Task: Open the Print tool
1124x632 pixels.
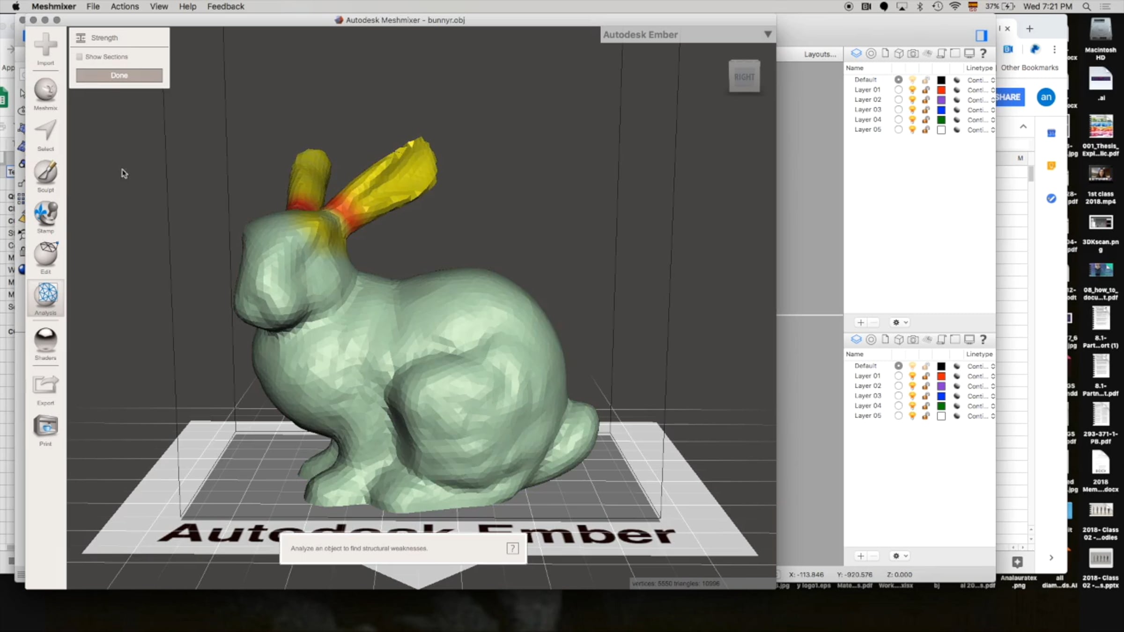Action: 45,430
